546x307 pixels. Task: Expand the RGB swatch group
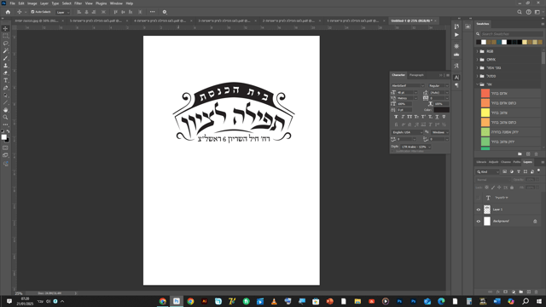(478, 51)
